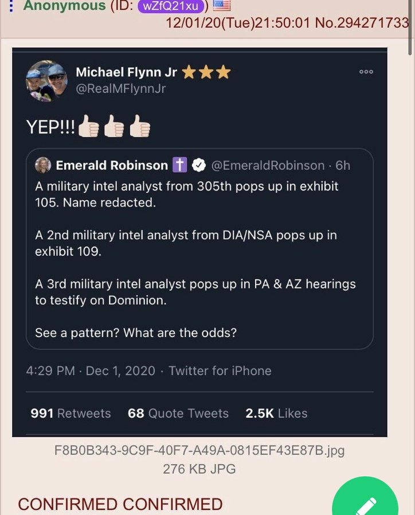415x515 pixels.
Task: Click Emerald Robinson's small profile picture
Action: 43,165
